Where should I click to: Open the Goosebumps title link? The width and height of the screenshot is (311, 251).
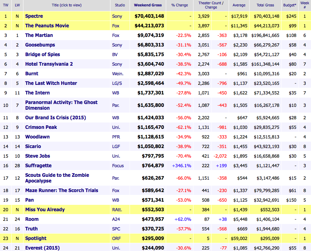[x=40, y=45]
